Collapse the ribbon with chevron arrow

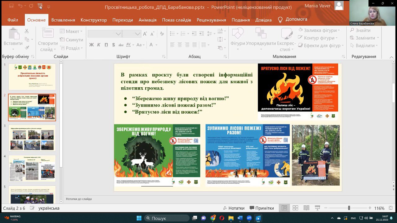point(392,57)
